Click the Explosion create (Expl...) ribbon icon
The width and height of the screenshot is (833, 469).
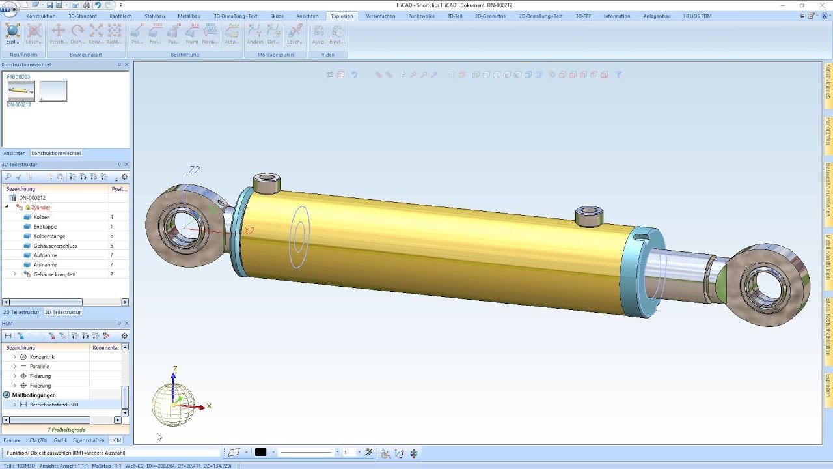(12, 32)
